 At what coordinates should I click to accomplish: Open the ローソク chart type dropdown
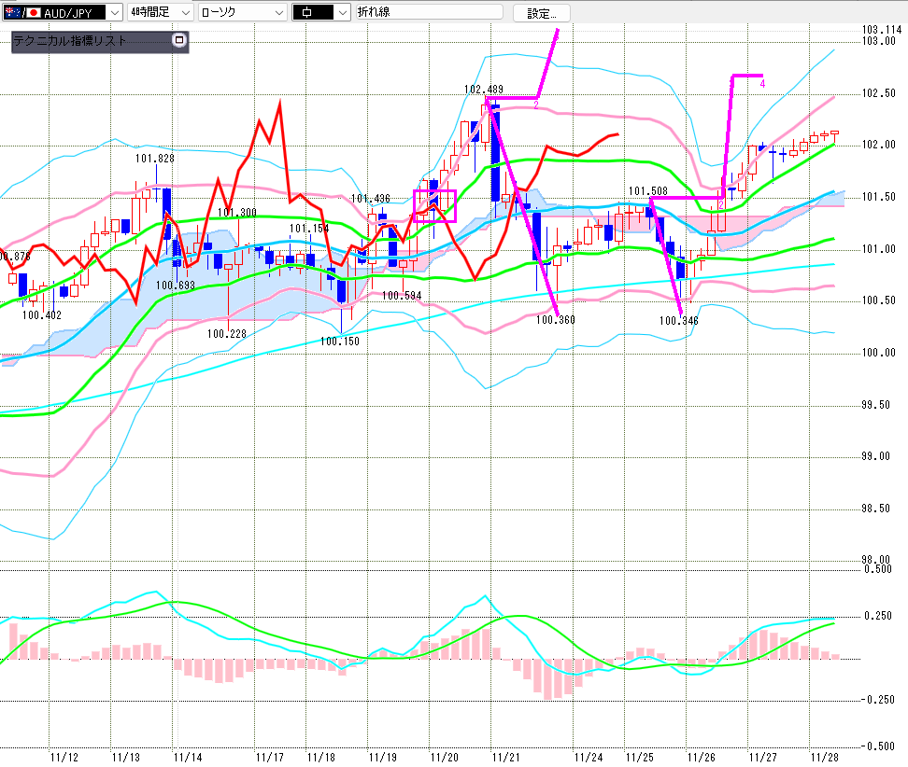(277, 12)
